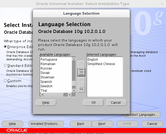Select Simplified Chinese in Selected Languages
The image size is (166, 134).
coord(105,64)
